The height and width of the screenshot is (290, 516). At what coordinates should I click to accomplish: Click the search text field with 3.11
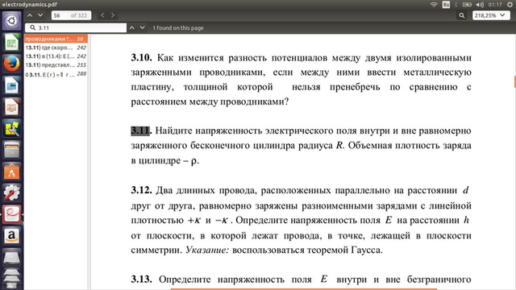coord(76,28)
